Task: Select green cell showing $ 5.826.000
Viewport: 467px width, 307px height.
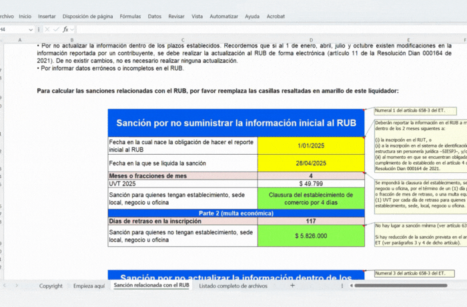Action: (311, 236)
